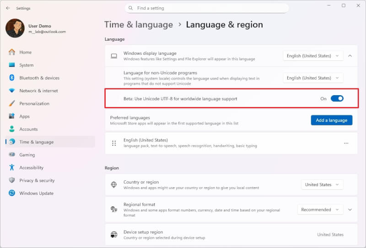Open Bluetooth & devices via its icon
This screenshot has height=248, width=366.
[12, 78]
